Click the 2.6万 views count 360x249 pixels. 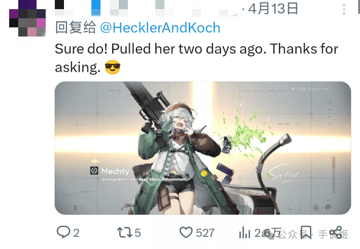point(268,233)
